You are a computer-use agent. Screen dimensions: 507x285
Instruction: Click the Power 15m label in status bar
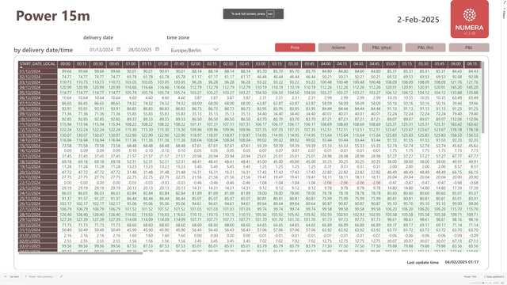click(470, 276)
